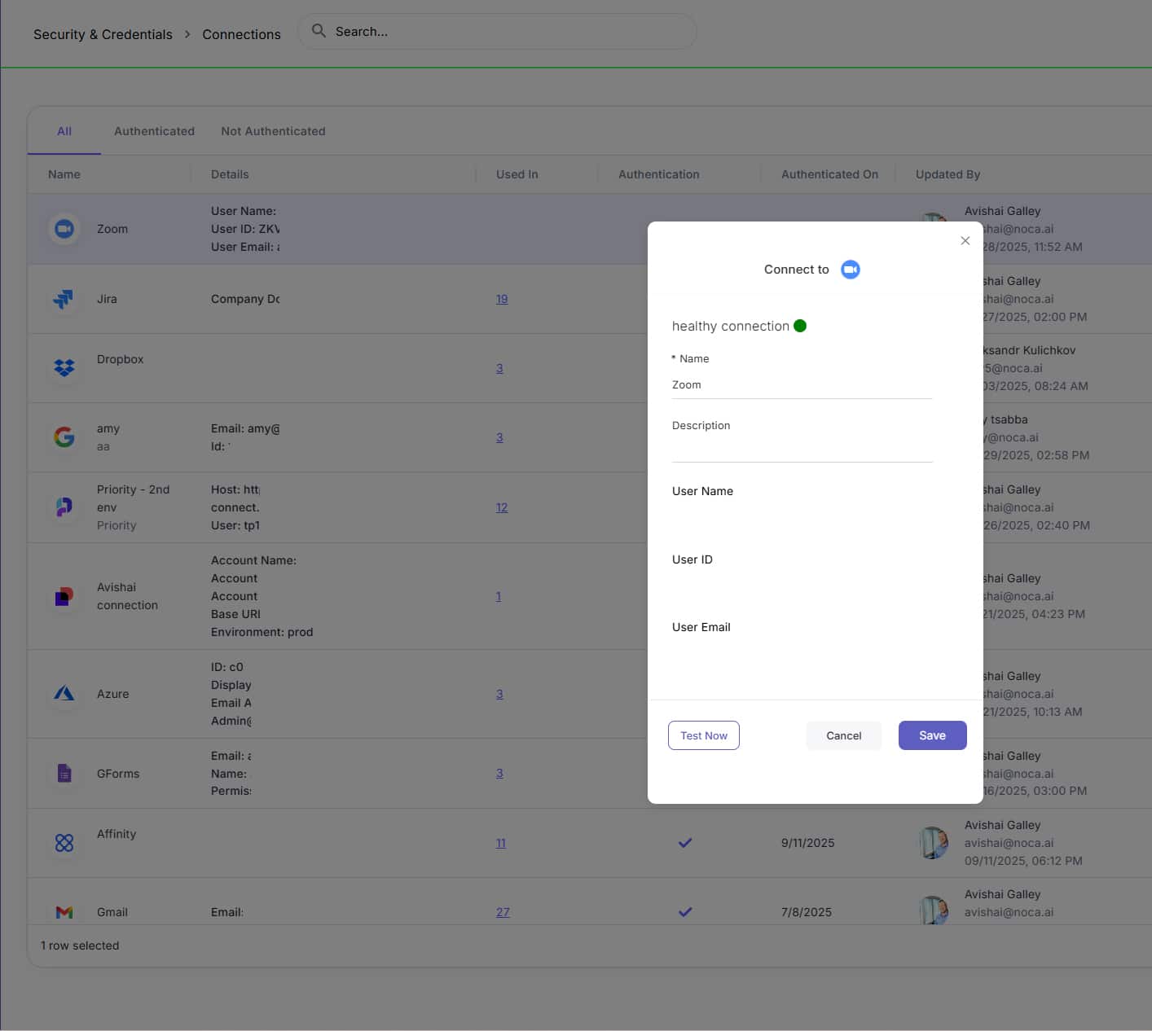1152x1031 pixels.
Task: Click into the Description field
Action: (801, 448)
